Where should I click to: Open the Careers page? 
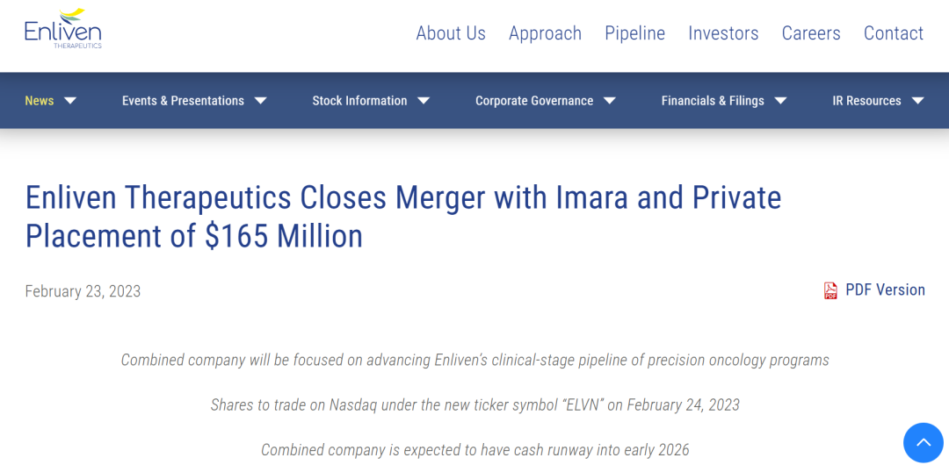coord(811,33)
